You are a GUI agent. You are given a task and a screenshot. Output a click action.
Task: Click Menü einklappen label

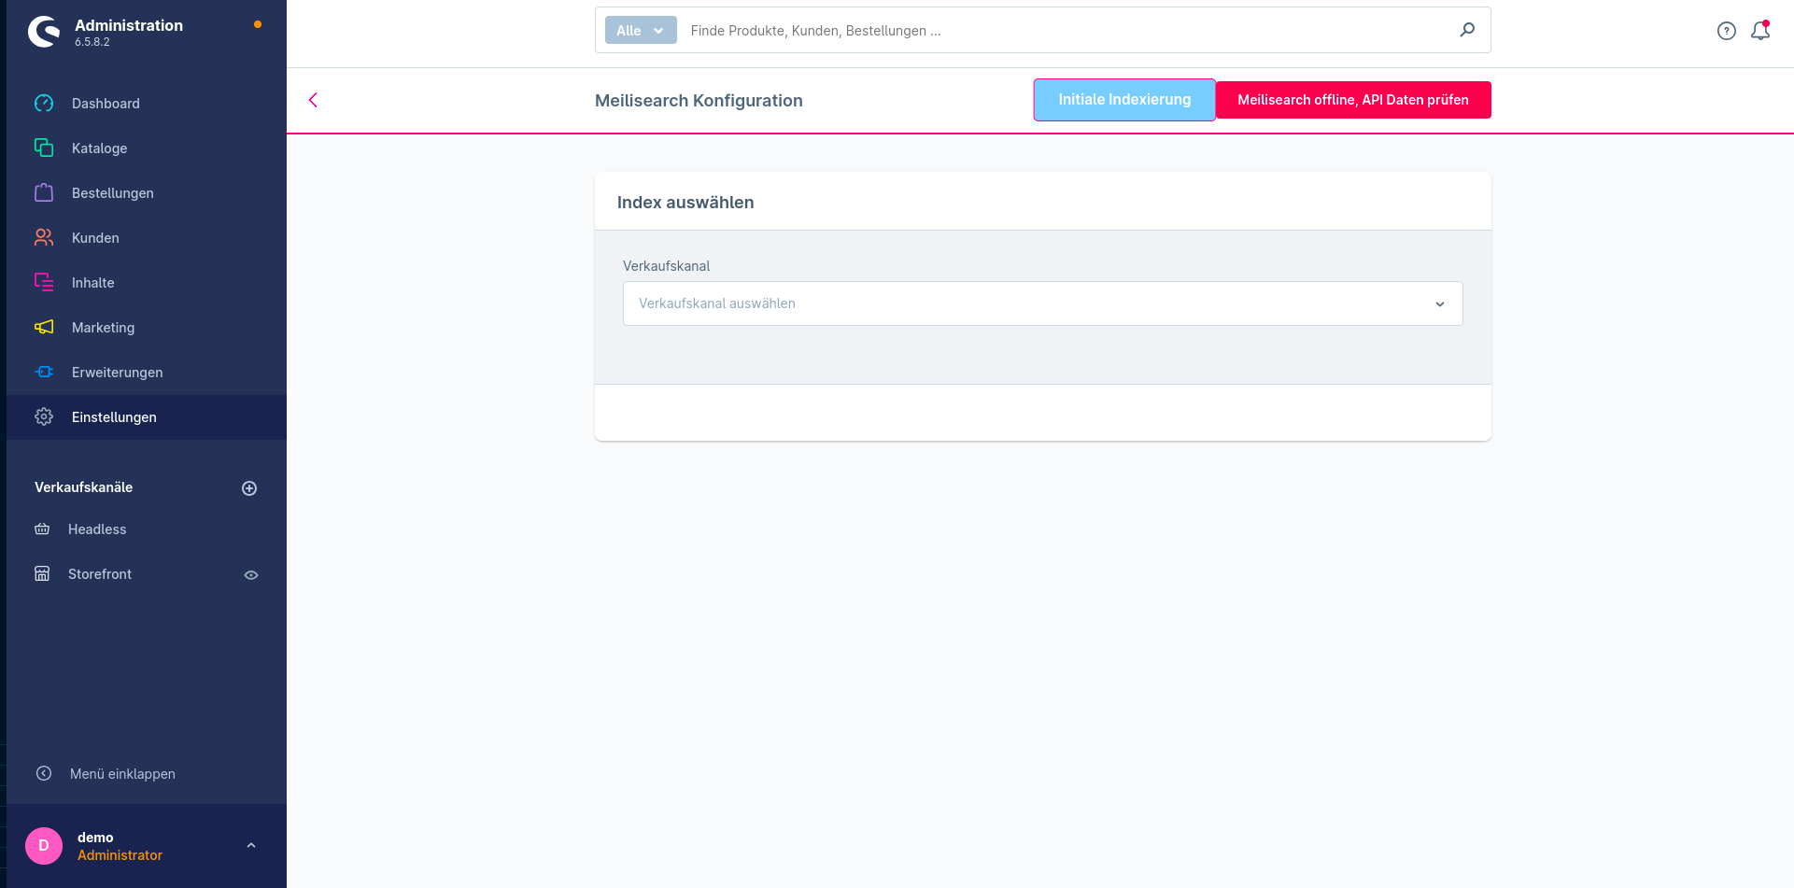pos(122,774)
